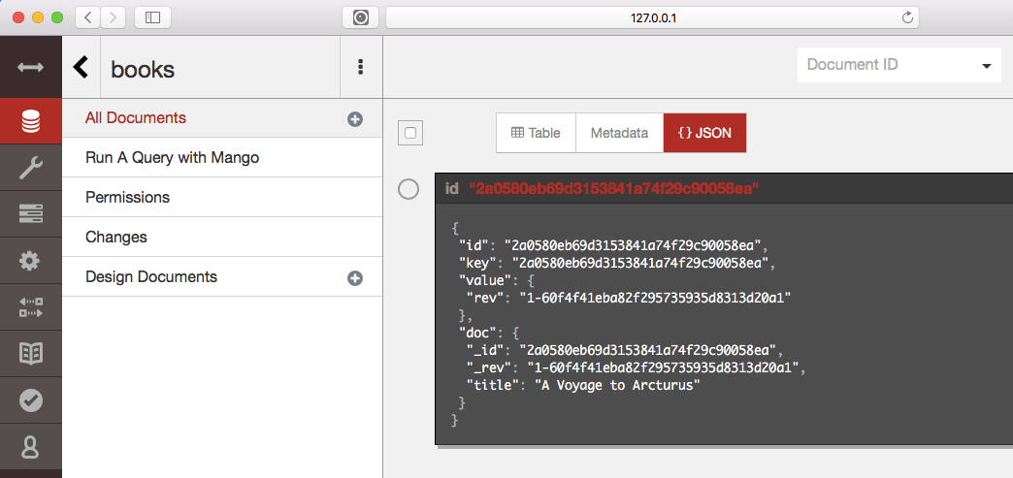Toggle sidebar width with double-arrow icon
Viewport: 1013px width, 478px height.
pyautogui.click(x=30, y=67)
